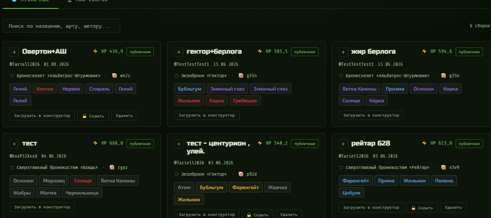Load the тест build into the constructor
491x218 pixels.
(42, 207)
